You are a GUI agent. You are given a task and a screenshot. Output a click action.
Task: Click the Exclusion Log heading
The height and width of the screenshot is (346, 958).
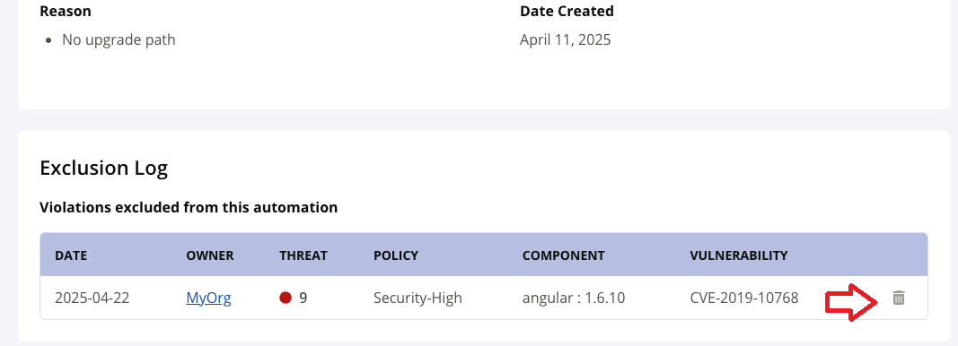(x=104, y=169)
